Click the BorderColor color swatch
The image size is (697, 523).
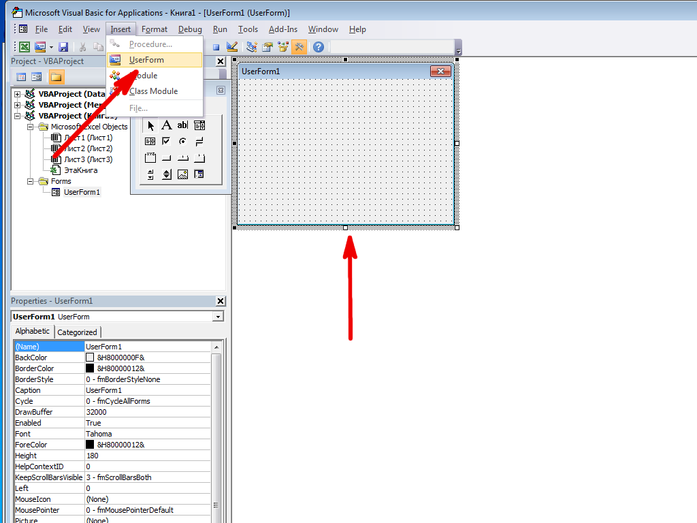[x=90, y=368]
